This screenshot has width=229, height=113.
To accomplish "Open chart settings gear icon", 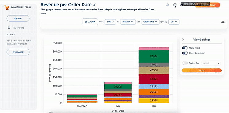I will 223,22.
